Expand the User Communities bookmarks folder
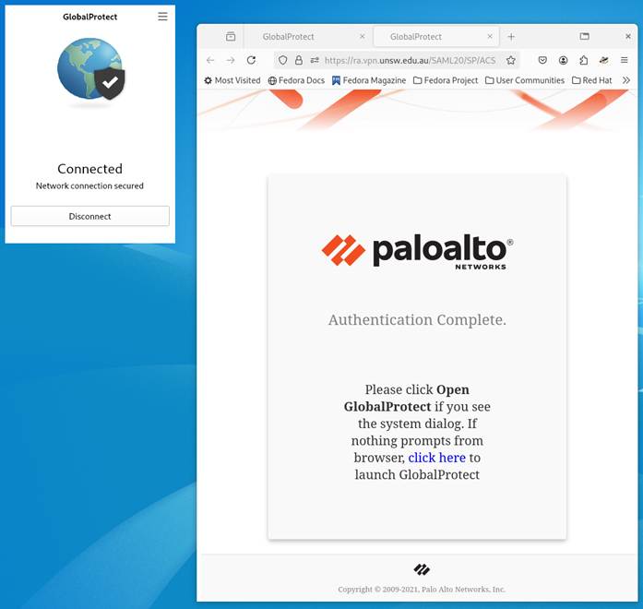Viewport: 643px width, 609px height. coord(525,80)
